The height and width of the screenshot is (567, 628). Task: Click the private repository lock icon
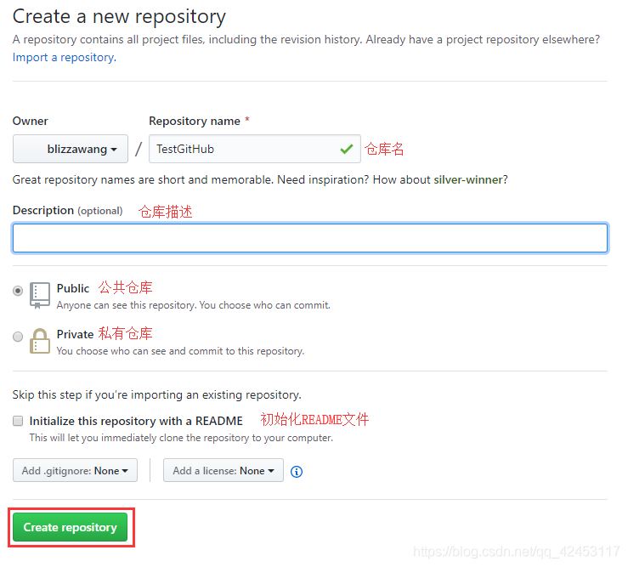click(x=40, y=340)
